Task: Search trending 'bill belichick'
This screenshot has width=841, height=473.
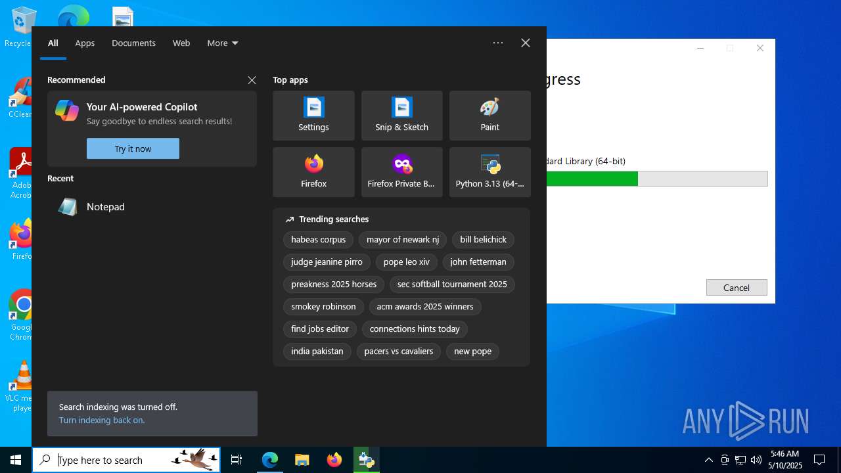Action: (483, 240)
